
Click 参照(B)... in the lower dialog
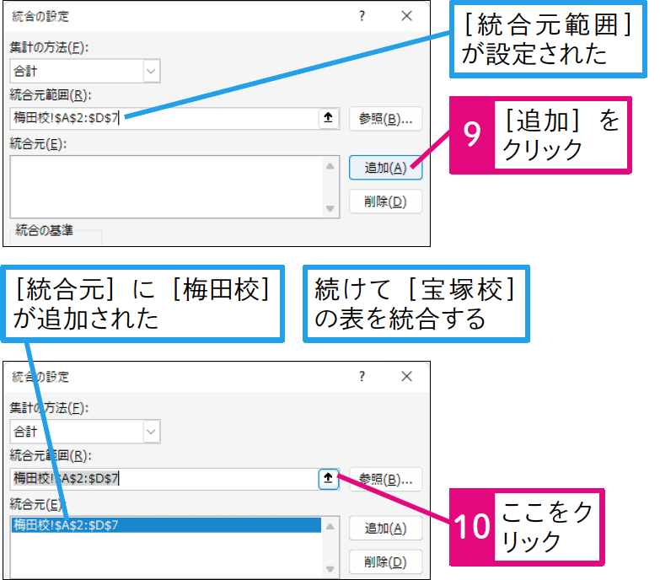pyautogui.click(x=385, y=480)
